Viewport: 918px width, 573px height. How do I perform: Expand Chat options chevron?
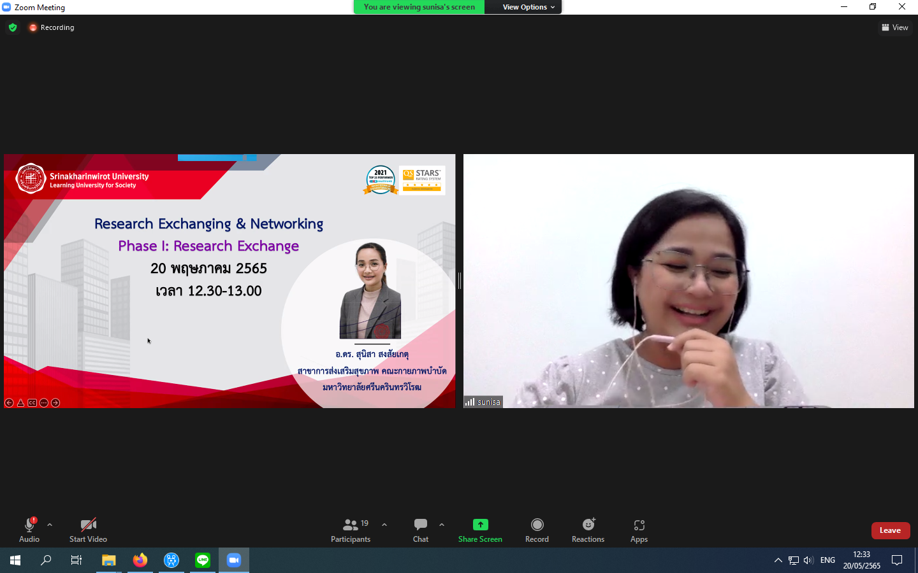point(442,525)
